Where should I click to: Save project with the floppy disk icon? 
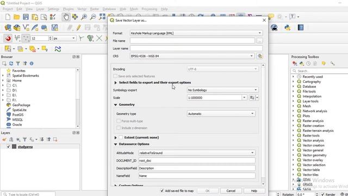click(x=26, y=17)
